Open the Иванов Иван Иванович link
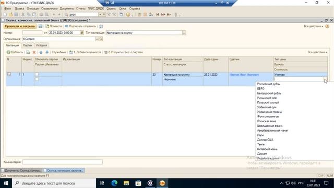This screenshot has width=334, height=188. click(x=244, y=75)
